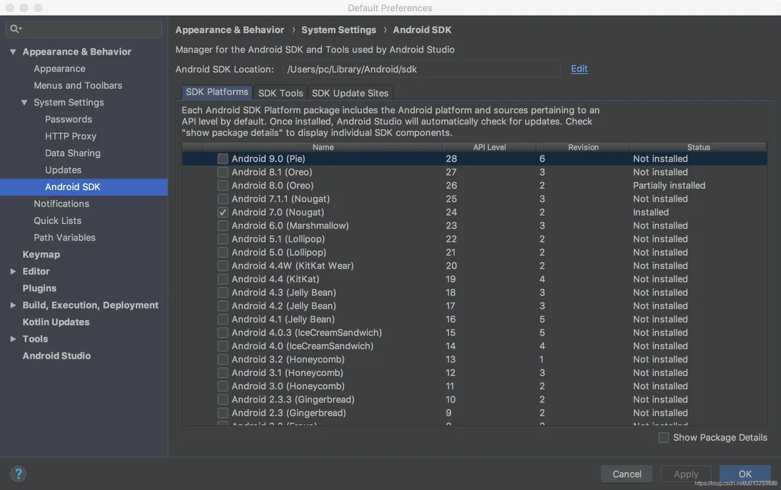Confirm with the OK button
This screenshot has height=490, width=781.
click(x=745, y=474)
